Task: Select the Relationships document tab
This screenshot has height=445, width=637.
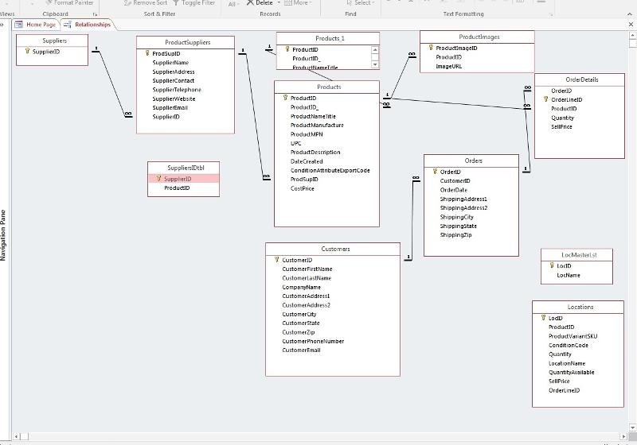Action: coord(89,25)
